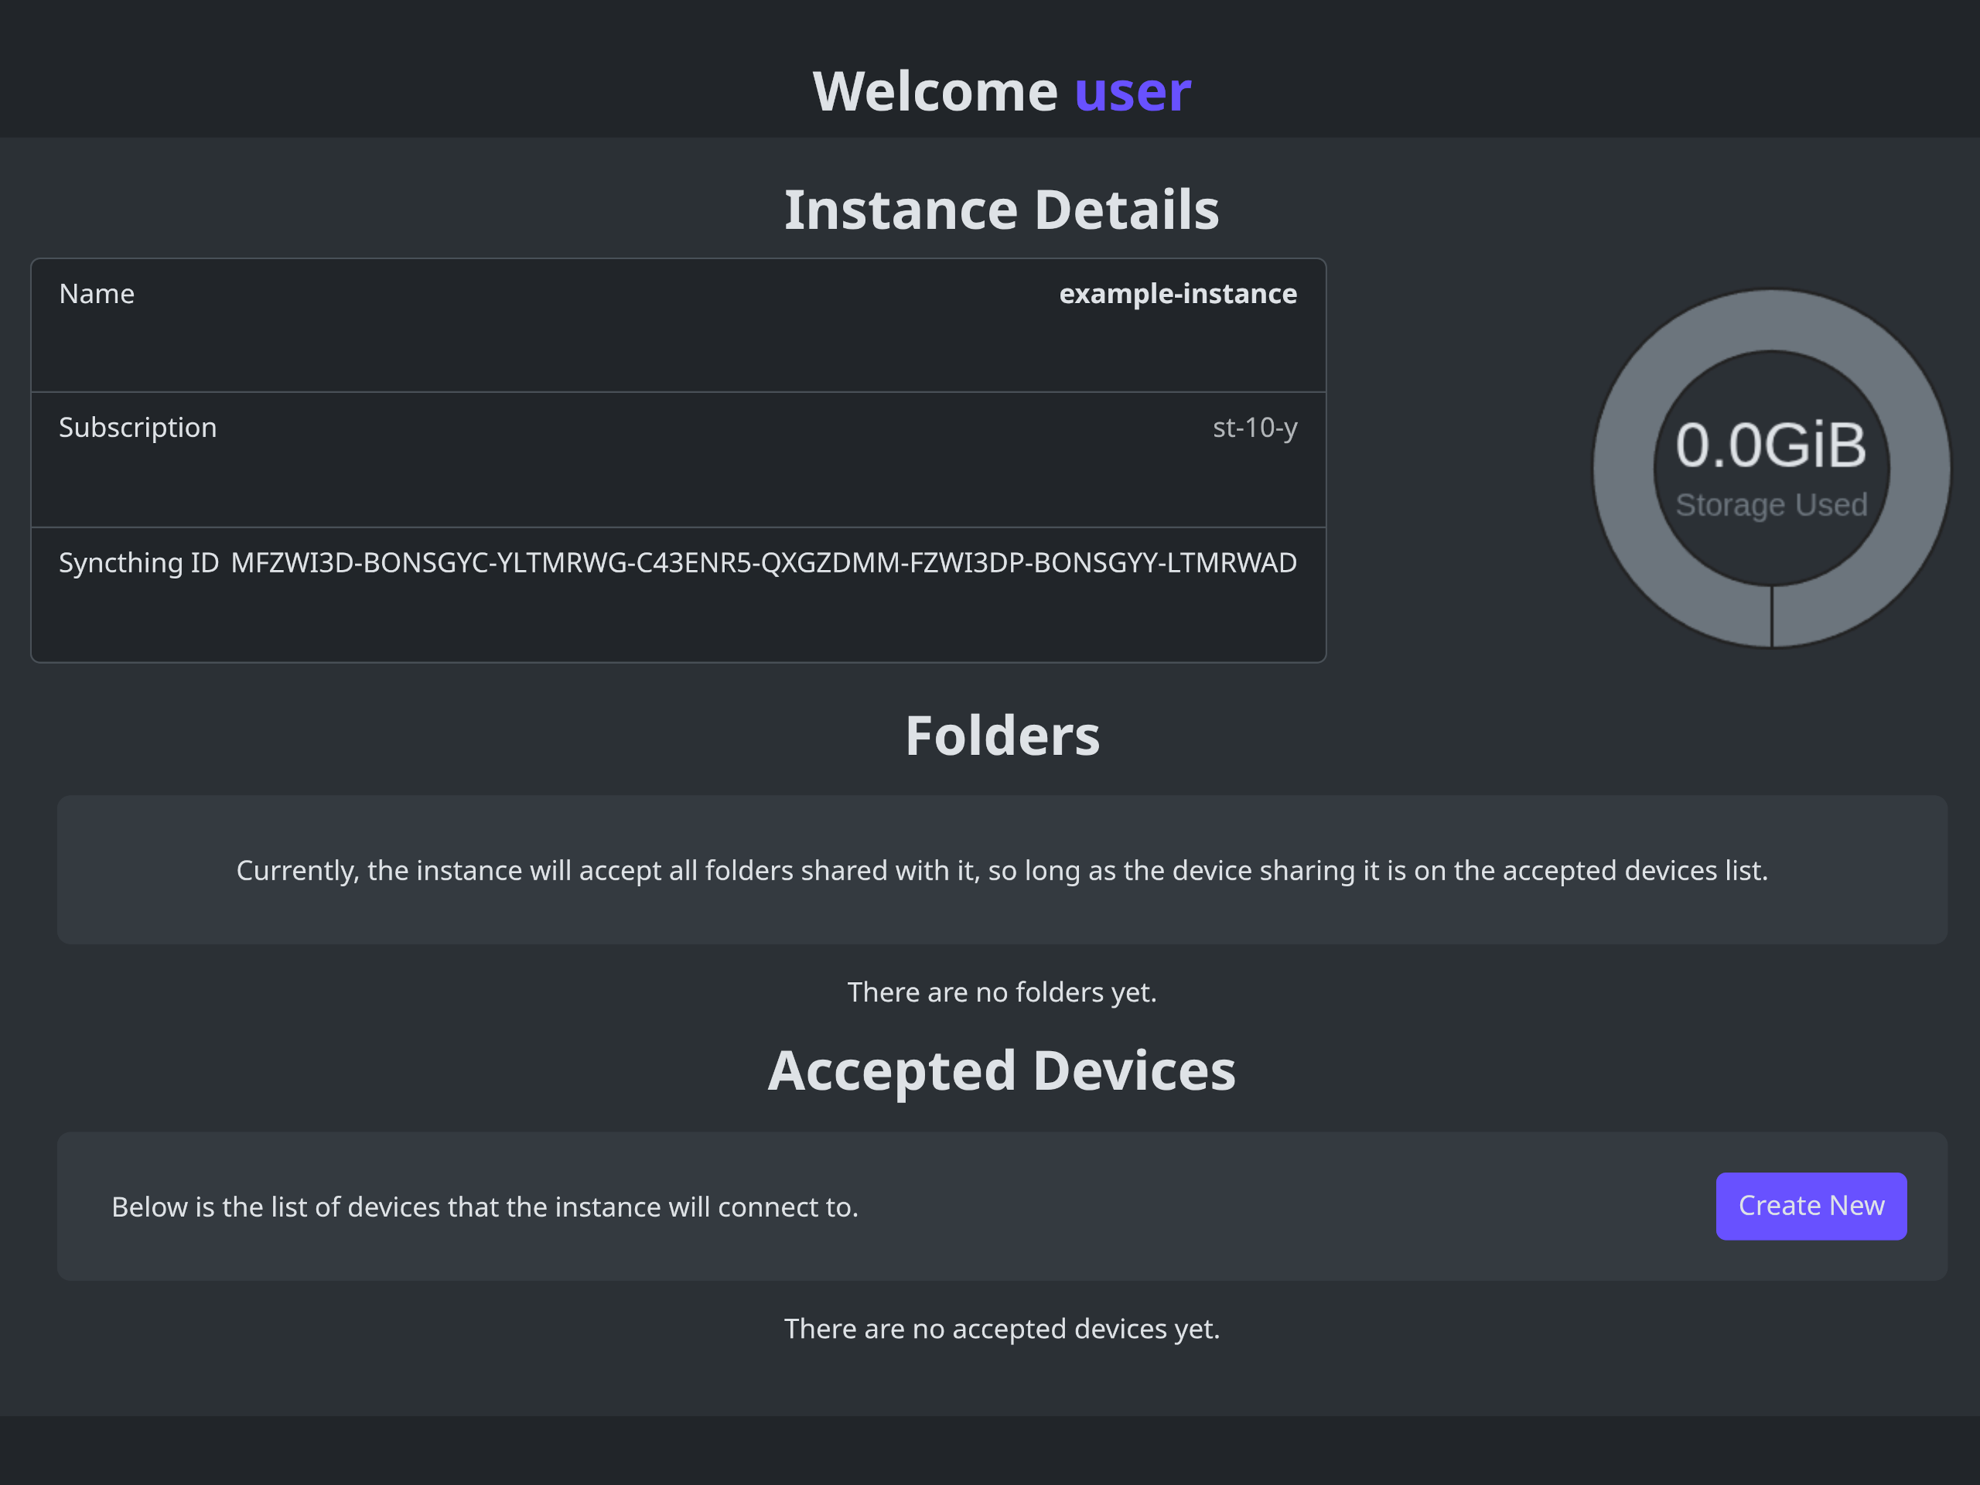This screenshot has height=1485, width=1980.
Task: Click the 'There are no accepted devices yet' text
Action: pos(1002,1328)
